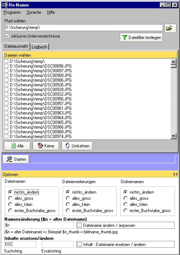
Task: Start renaming with Starten button
Action: 16,159
